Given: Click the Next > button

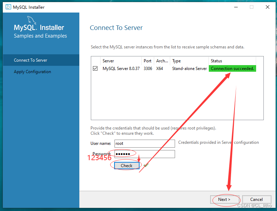Looking at the screenshot, I should [x=224, y=200].
